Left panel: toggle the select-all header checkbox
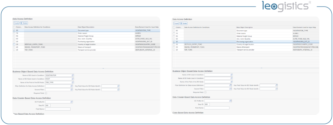Viewport: 333px width, 125px height. tap(14, 27)
